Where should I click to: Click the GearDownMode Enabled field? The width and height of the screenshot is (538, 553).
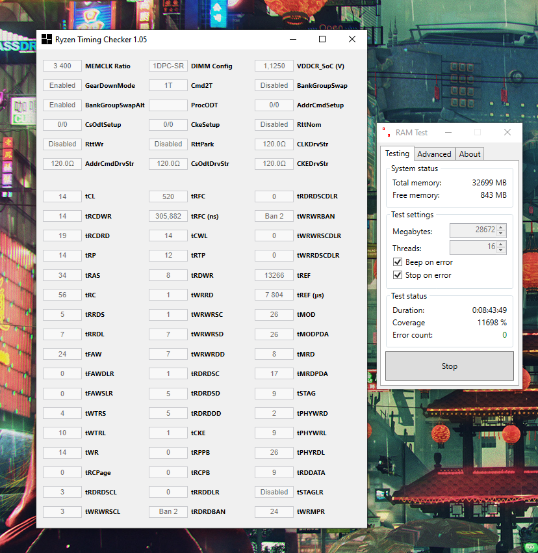62,85
